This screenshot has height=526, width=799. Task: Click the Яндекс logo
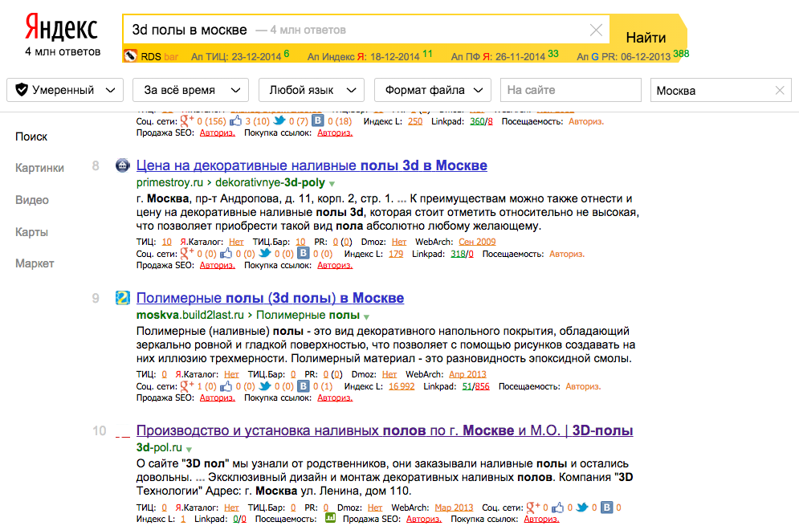(x=61, y=27)
